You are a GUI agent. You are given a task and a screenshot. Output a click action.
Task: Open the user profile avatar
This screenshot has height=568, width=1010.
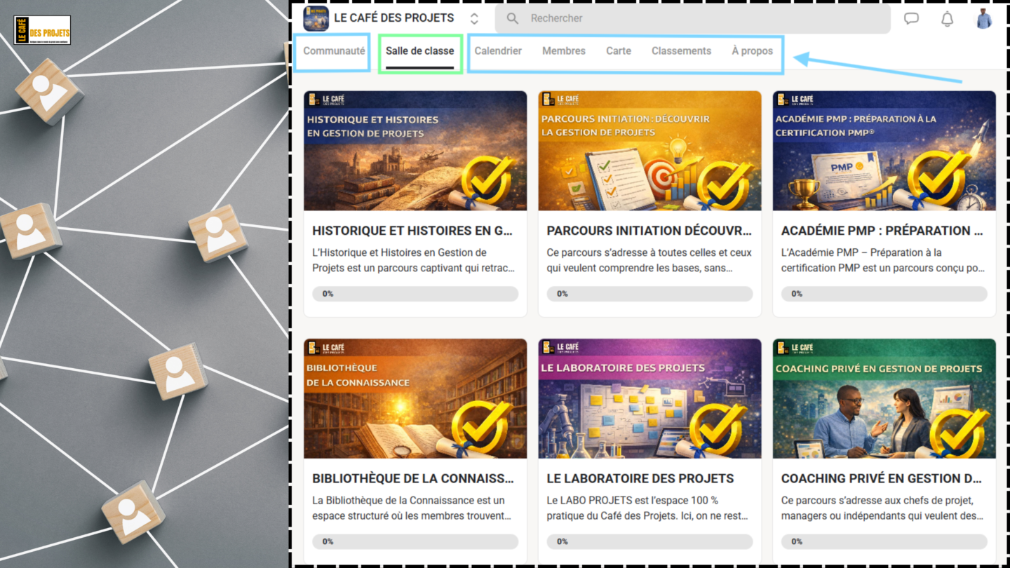click(x=984, y=18)
